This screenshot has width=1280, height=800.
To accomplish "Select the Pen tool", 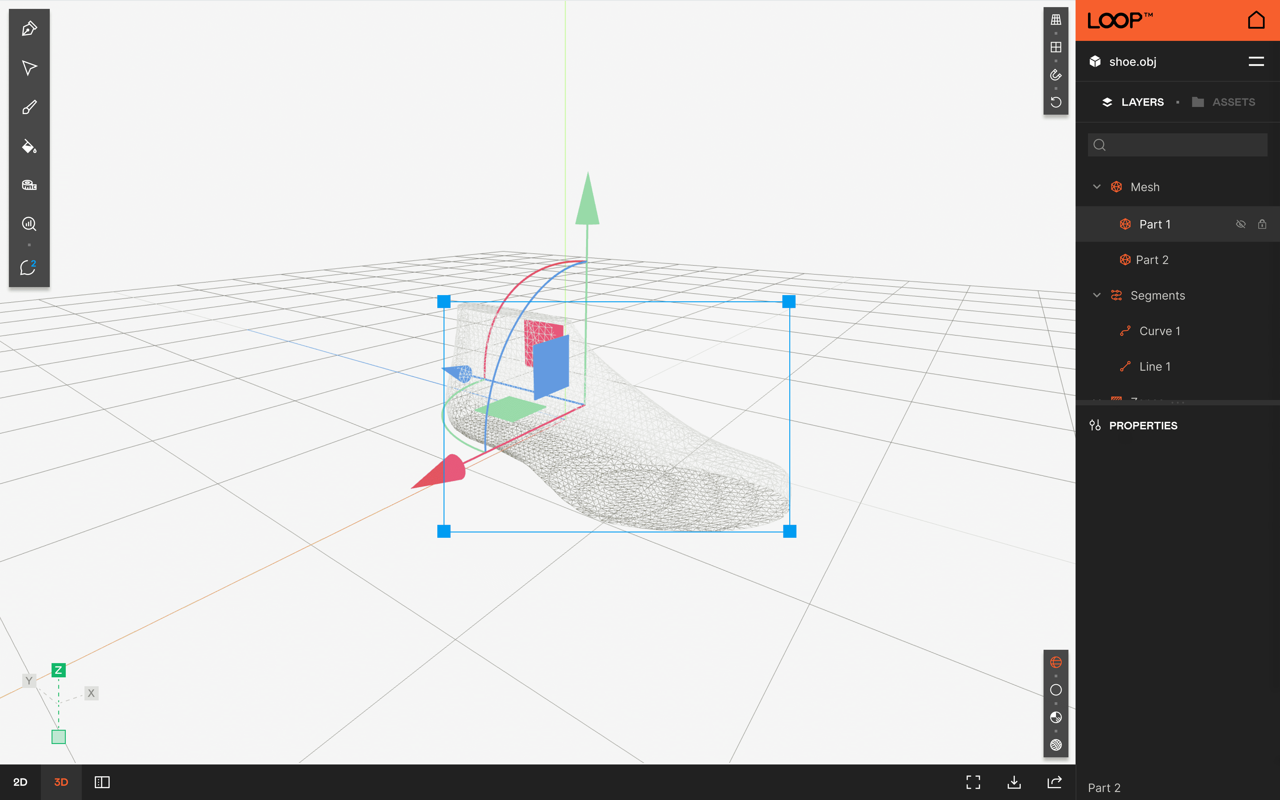I will point(29,28).
